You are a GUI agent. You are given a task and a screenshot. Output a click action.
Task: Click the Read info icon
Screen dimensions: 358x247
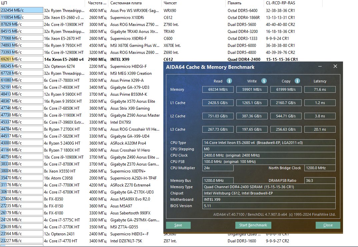coord(229,81)
